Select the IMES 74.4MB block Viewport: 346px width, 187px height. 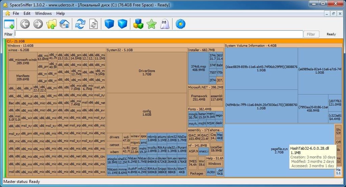point(193,163)
